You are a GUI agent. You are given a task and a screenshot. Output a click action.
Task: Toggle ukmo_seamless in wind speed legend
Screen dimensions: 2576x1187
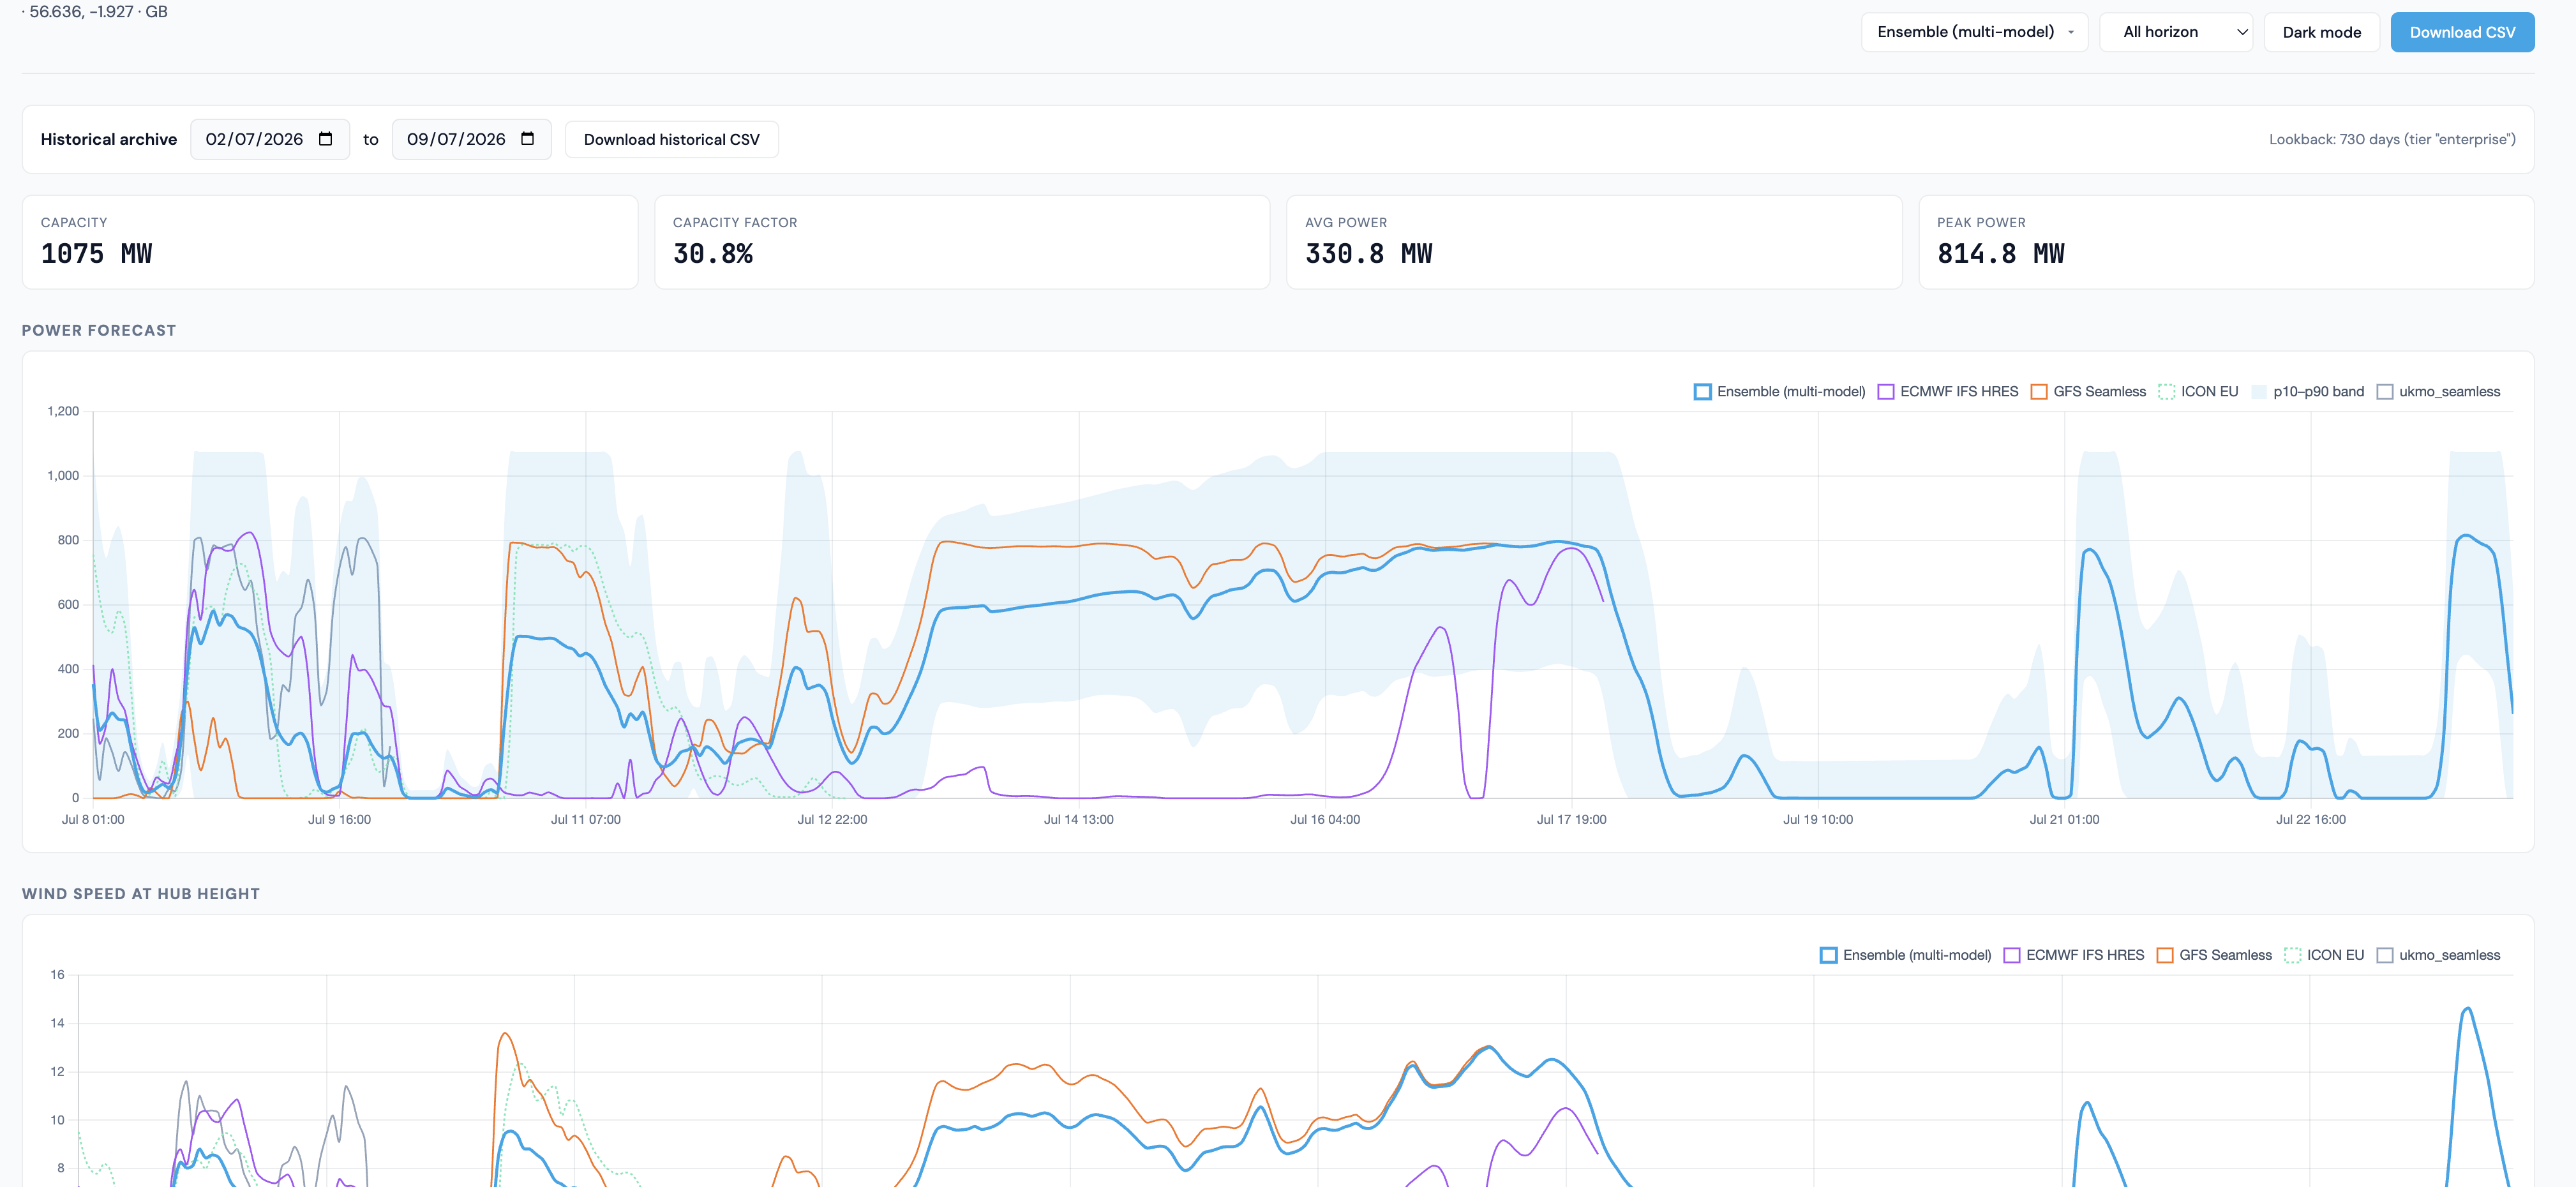coord(2438,955)
